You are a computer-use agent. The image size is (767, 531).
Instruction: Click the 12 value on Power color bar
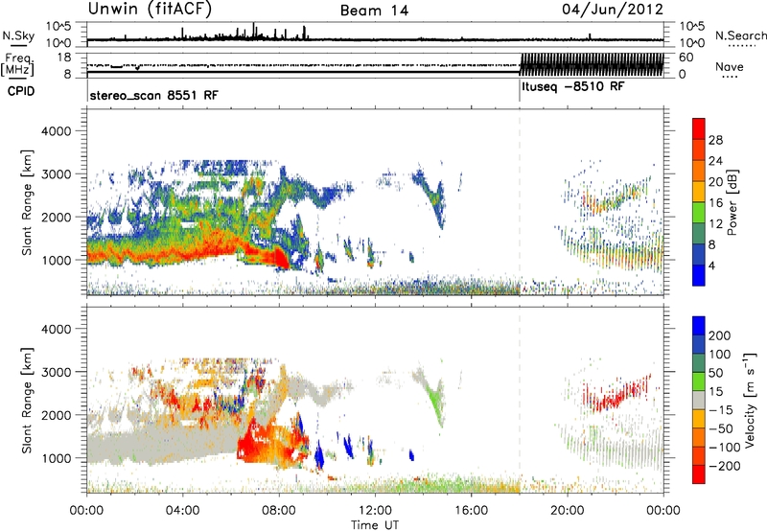(x=715, y=224)
